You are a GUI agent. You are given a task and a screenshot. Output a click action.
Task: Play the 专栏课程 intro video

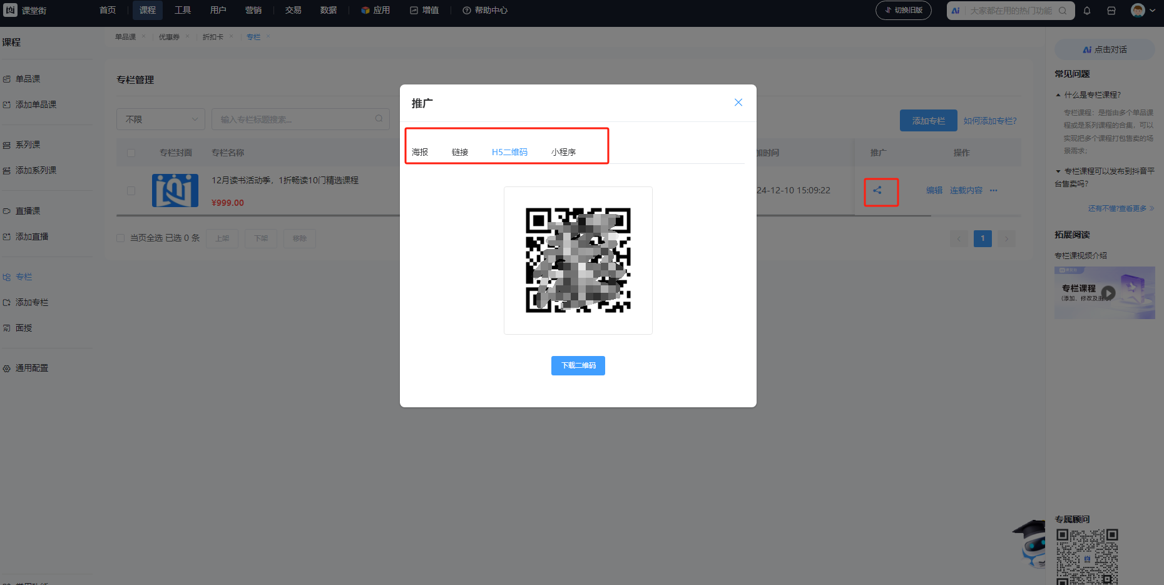pos(1108,293)
